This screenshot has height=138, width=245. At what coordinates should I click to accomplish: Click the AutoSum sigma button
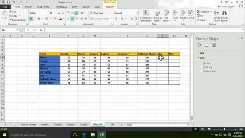[203, 11]
